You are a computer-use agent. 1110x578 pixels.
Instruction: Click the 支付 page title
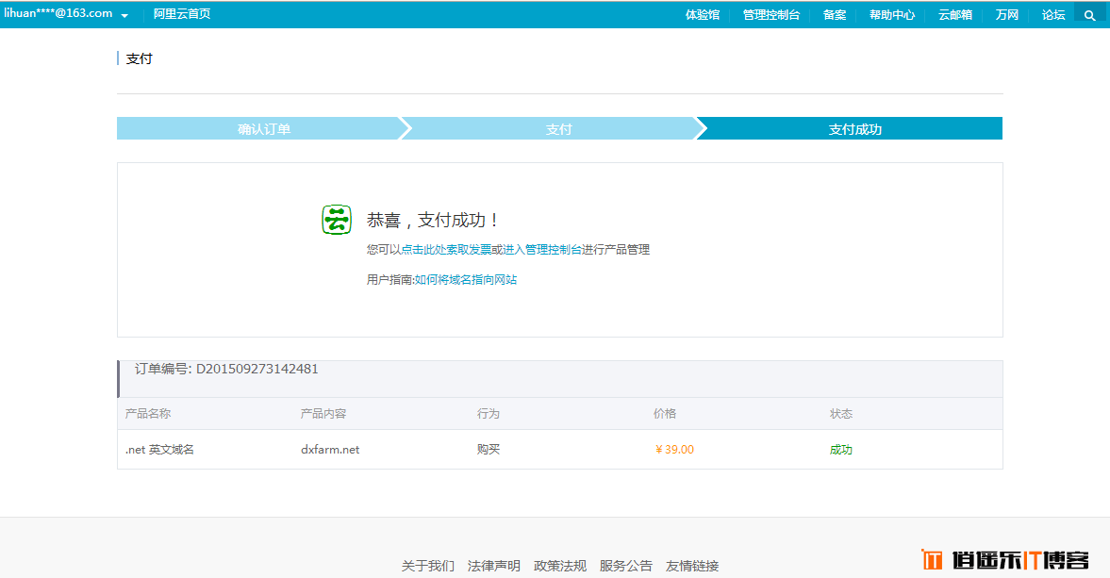[x=139, y=58]
